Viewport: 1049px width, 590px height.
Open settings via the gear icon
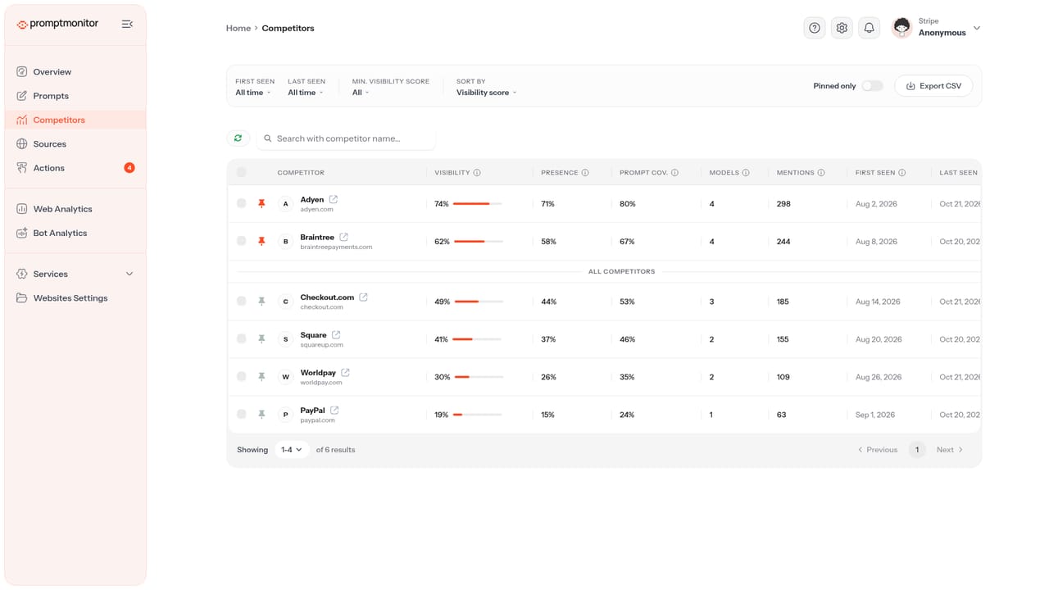[x=842, y=28]
